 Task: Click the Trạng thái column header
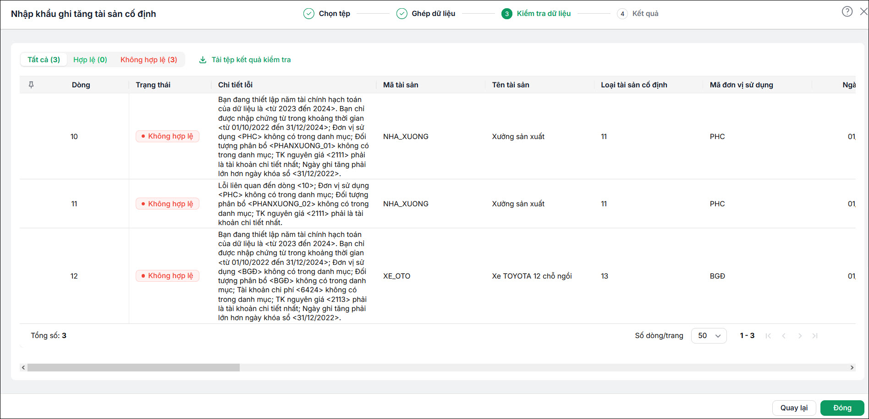[153, 85]
